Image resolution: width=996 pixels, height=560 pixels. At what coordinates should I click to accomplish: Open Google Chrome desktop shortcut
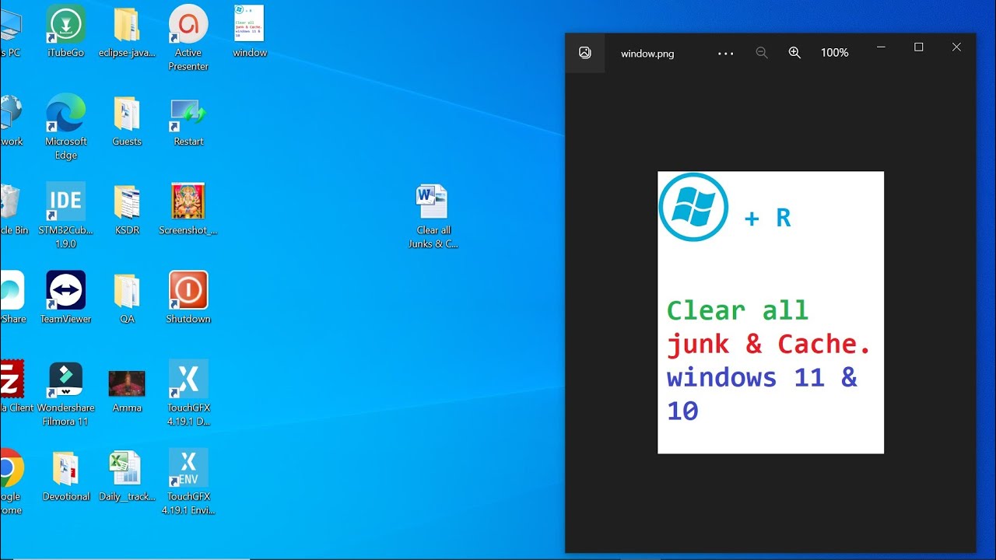point(11,481)
